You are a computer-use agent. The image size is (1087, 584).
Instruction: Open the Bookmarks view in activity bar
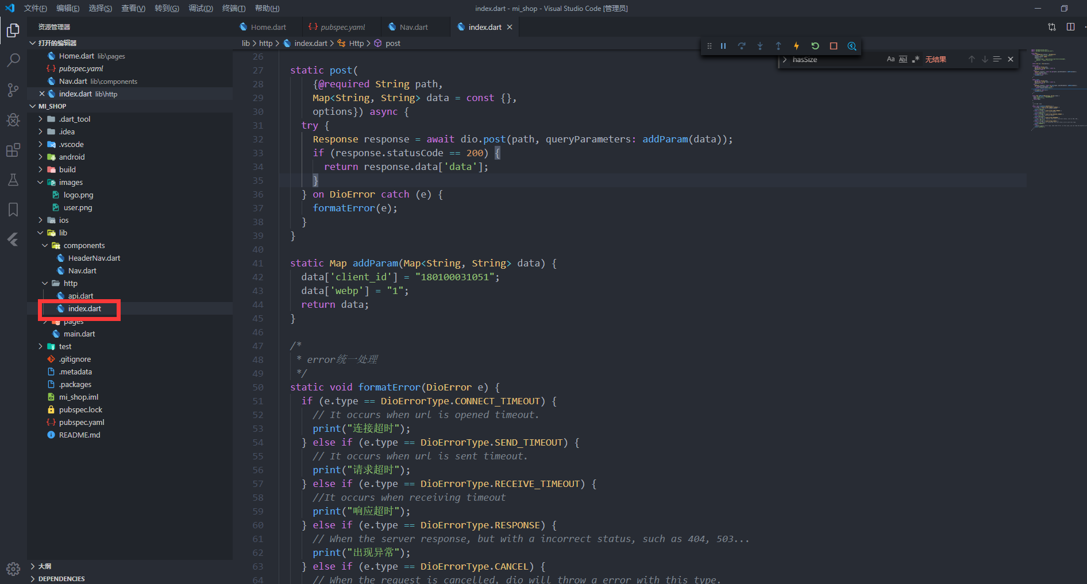coord(13,210)
